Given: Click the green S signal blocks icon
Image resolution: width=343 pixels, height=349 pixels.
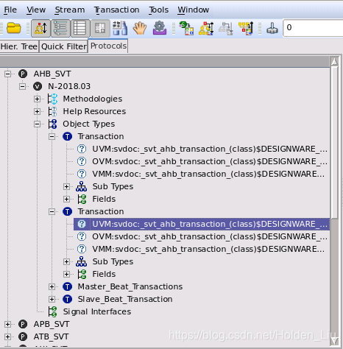Looking at the screenshot, I should [186, 28].
